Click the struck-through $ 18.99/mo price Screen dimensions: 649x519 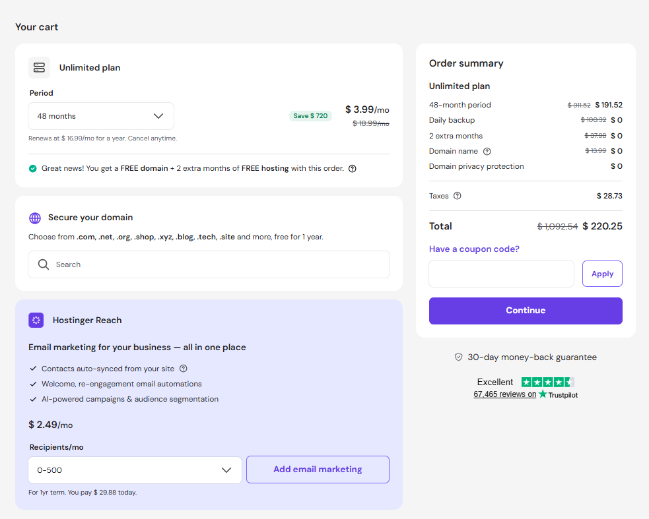(x=371, y=123)
